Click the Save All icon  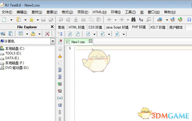tap(51, 19)
